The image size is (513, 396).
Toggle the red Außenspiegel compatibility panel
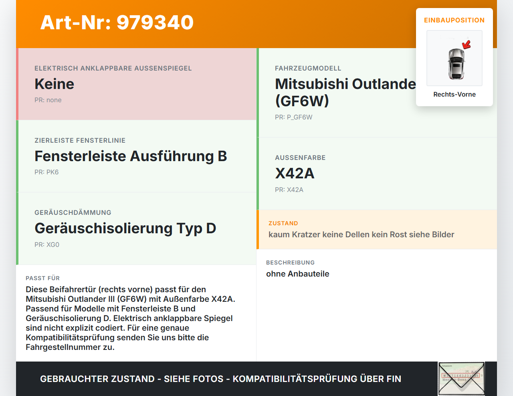(136, 84)
